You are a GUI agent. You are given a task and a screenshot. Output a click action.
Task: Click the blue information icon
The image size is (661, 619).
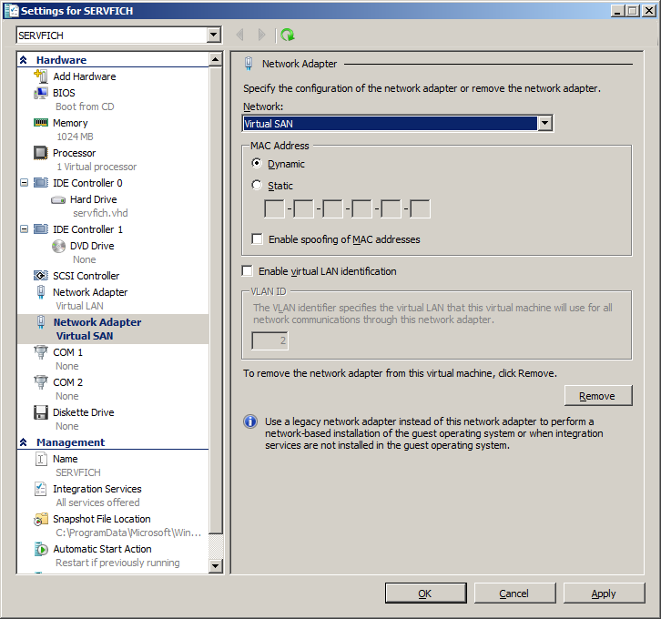tap(250, 421)
